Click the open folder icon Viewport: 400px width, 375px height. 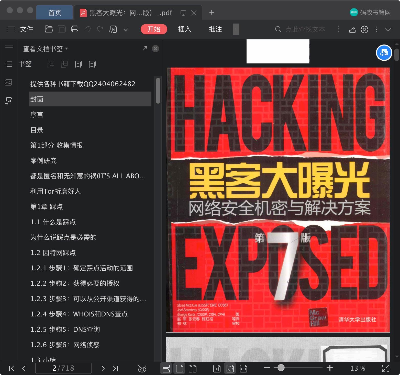click(x=49, y=29)
